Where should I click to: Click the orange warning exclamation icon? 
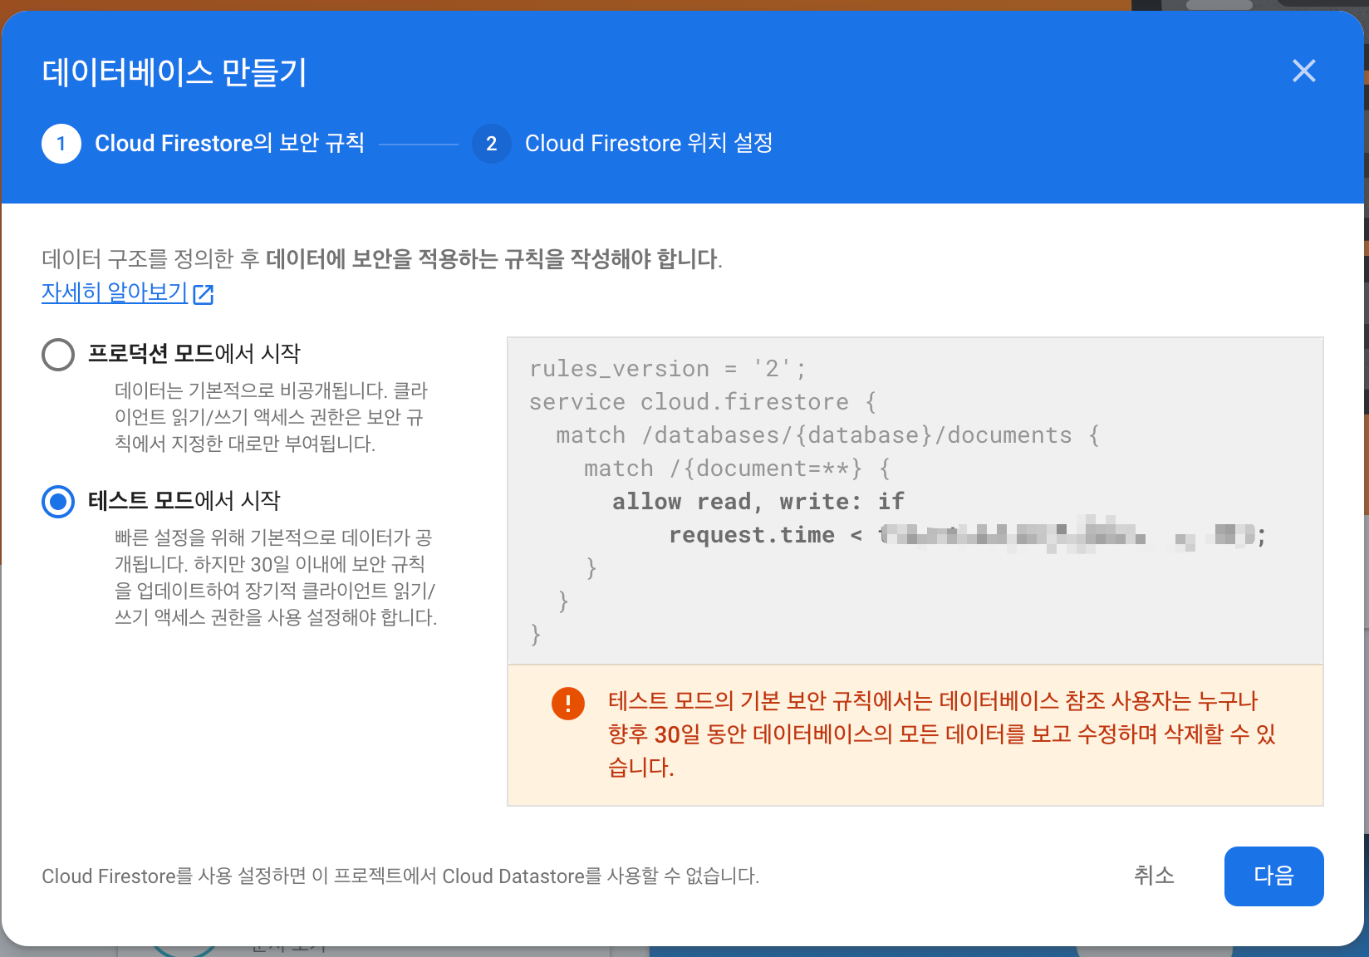[x=568, y=704]
